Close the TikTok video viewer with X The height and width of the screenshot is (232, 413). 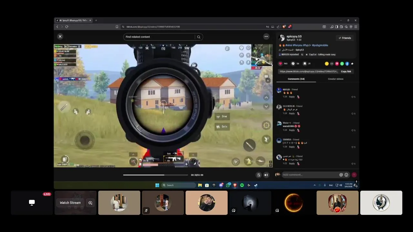point(60,36)
